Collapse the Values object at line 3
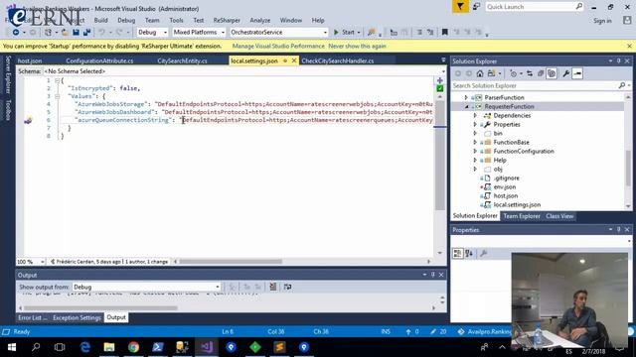The height and width of the screenshot is (357, 636). (58, 96)
